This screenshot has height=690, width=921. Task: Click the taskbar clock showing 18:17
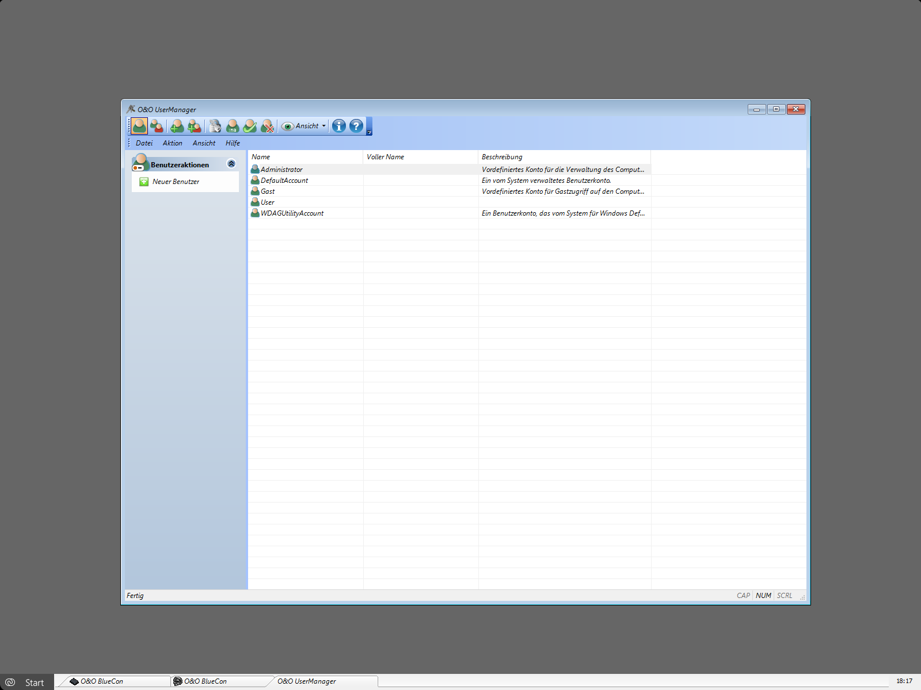tap(904, 681)
